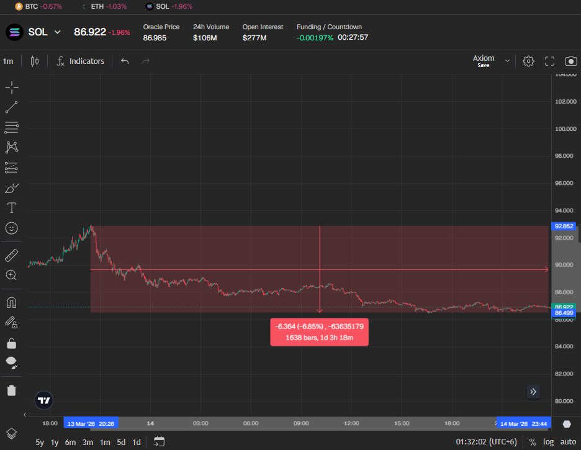Undo the last chart action
The width and height of the screenshot is (581, 450).
[x=125, y=61]
